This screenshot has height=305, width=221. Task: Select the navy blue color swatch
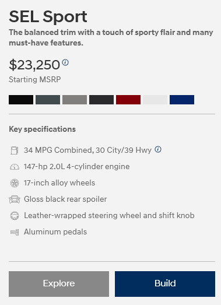click(182, 100)
